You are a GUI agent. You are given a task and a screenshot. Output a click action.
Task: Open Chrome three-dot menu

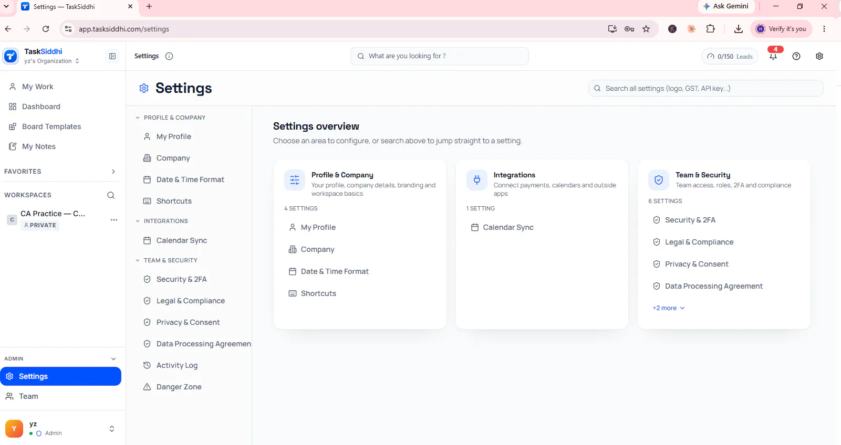[824, 29]
